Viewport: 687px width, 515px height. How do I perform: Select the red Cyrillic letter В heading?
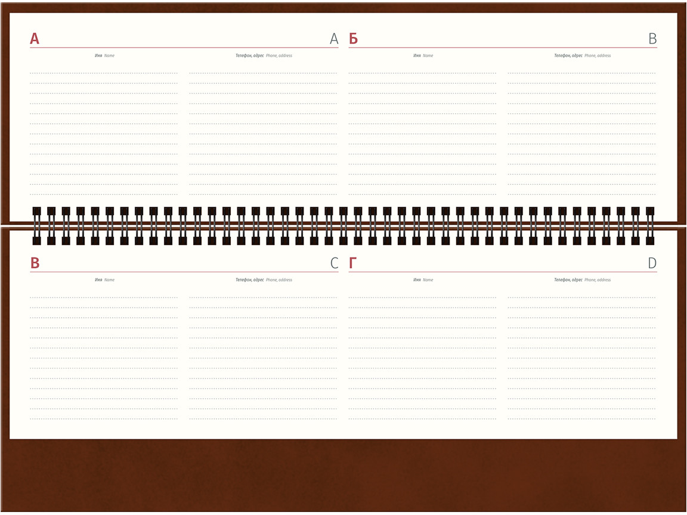(x=35, y=263)
